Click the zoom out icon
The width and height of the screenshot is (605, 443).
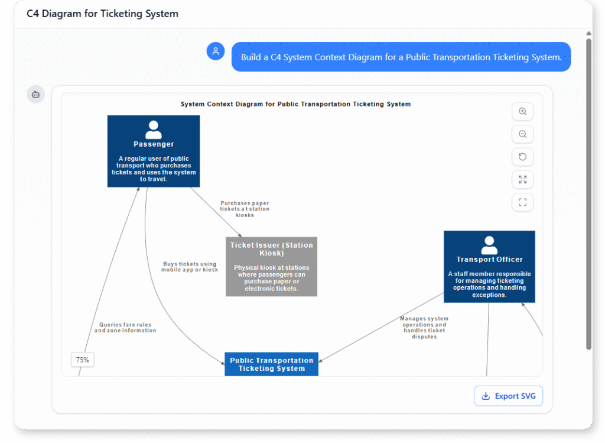[x=522, y=134]
